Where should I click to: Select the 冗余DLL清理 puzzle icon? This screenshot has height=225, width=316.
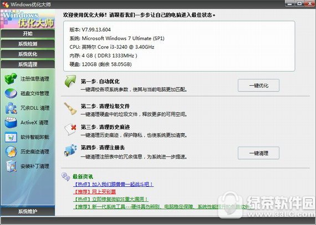(x=11, y=108)
